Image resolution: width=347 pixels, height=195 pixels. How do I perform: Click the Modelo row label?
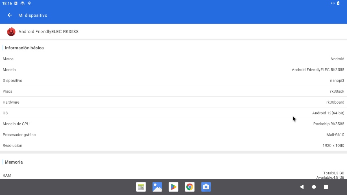[x=9, y=69]
